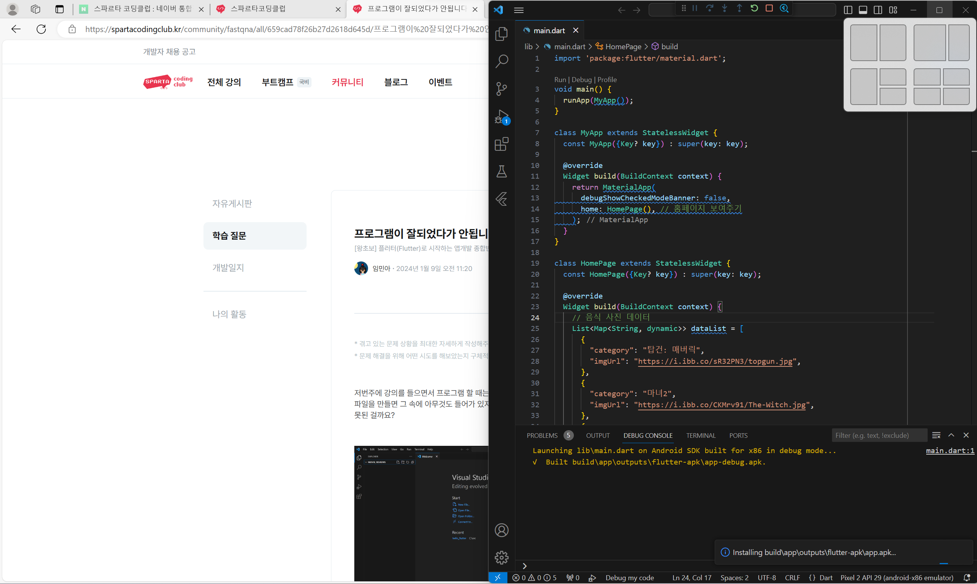Screen dimensions: 977x584
Task: Open the VS Code hamburger menu
Action: (x=519, y=10)
